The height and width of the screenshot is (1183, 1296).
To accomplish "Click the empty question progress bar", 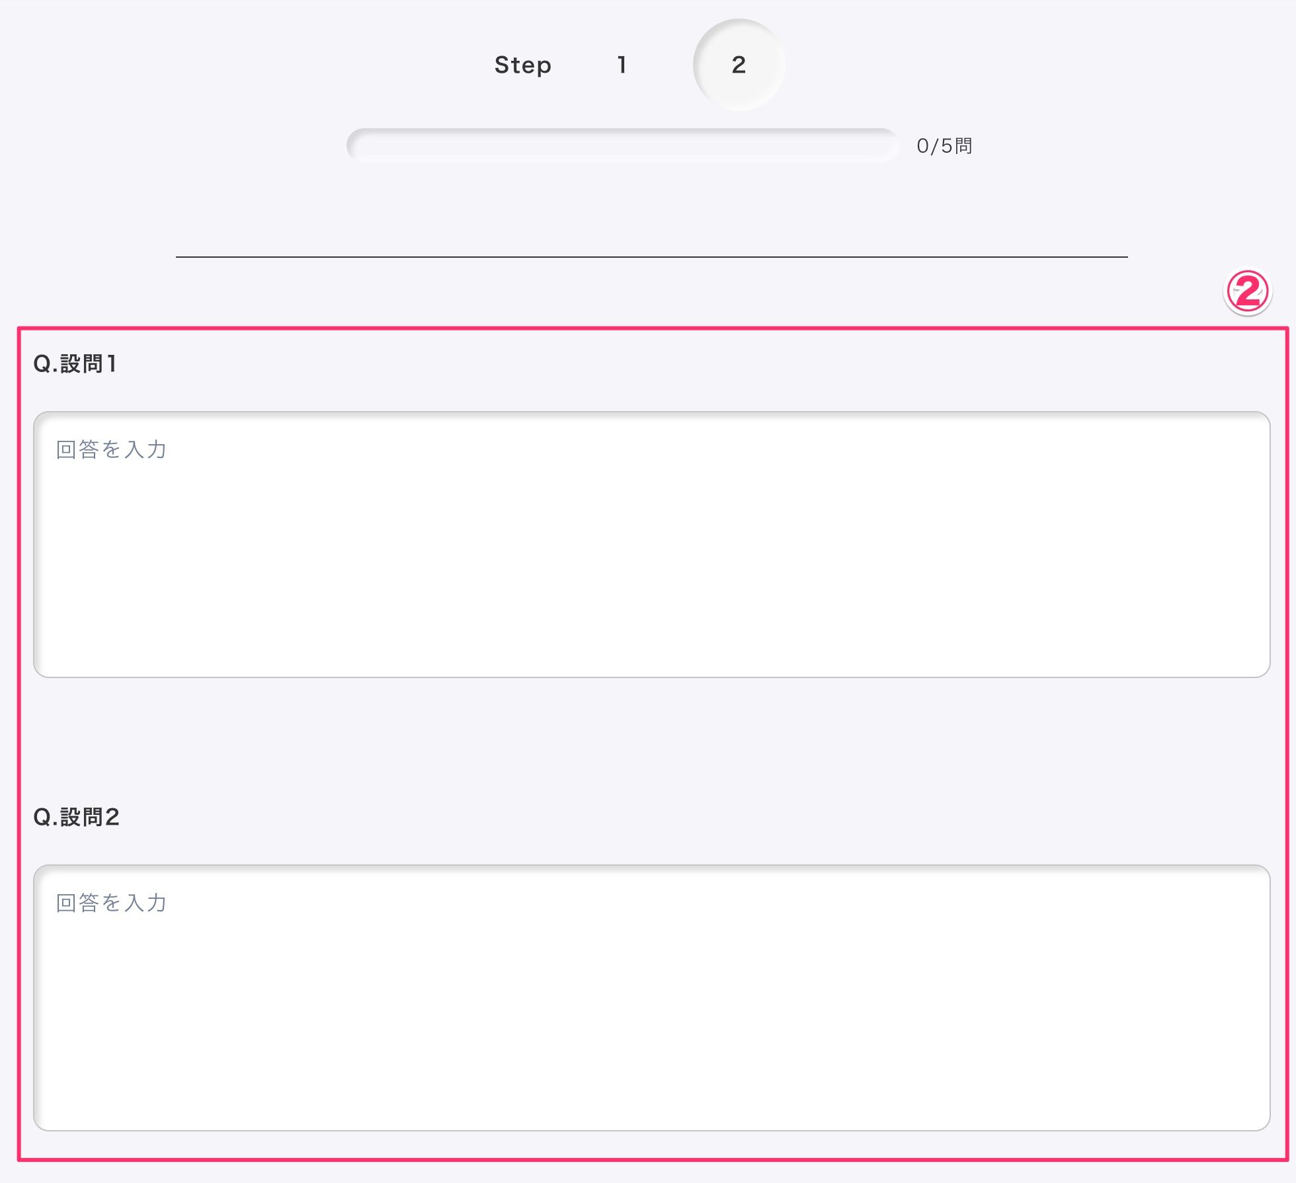I will coord(622,145).
